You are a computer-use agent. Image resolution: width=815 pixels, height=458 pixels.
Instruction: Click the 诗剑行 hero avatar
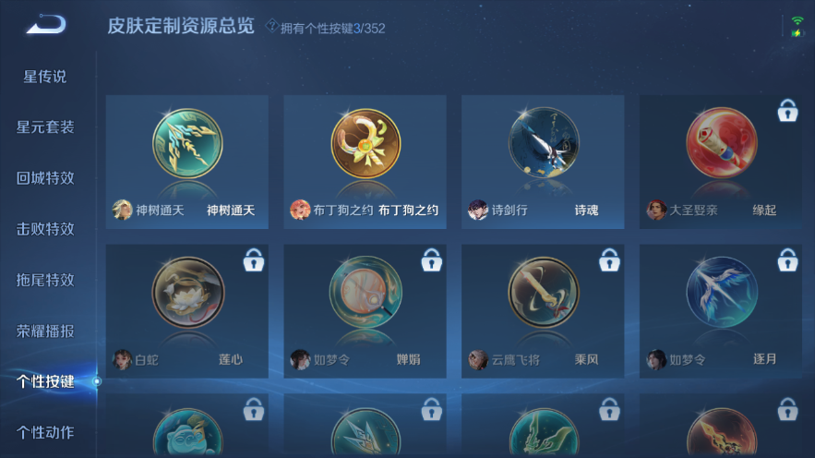478,210
